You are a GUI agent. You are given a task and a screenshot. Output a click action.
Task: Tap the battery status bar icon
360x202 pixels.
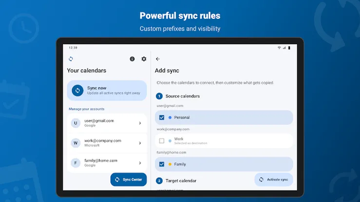(289, 48)
